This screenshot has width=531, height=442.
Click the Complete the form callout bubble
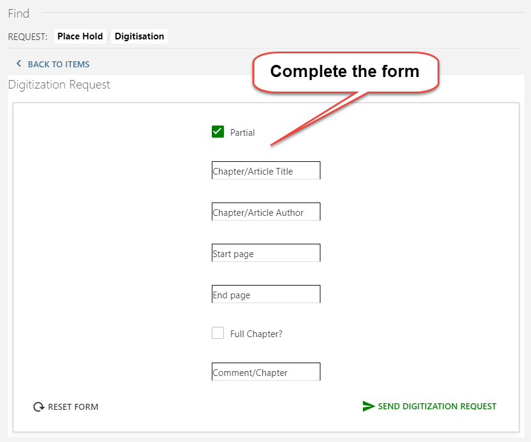pos(345,72)
